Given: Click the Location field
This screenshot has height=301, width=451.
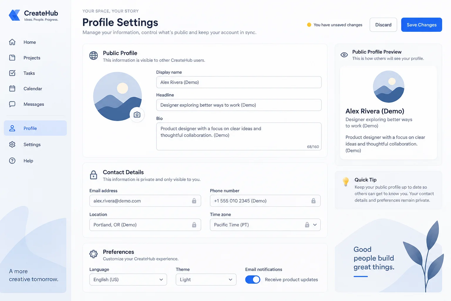Looking at the screenshot, I should click(x=145, y=225).
